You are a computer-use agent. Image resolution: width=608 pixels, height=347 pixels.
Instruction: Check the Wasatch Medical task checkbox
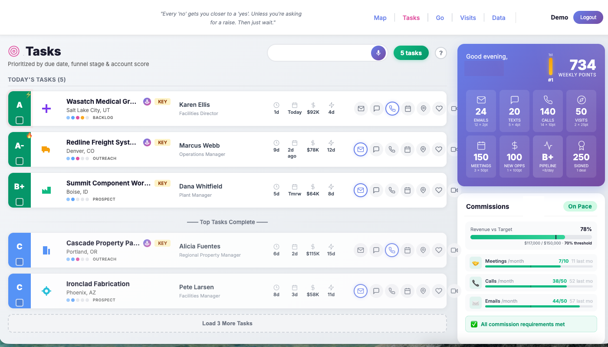pos(20,120)
